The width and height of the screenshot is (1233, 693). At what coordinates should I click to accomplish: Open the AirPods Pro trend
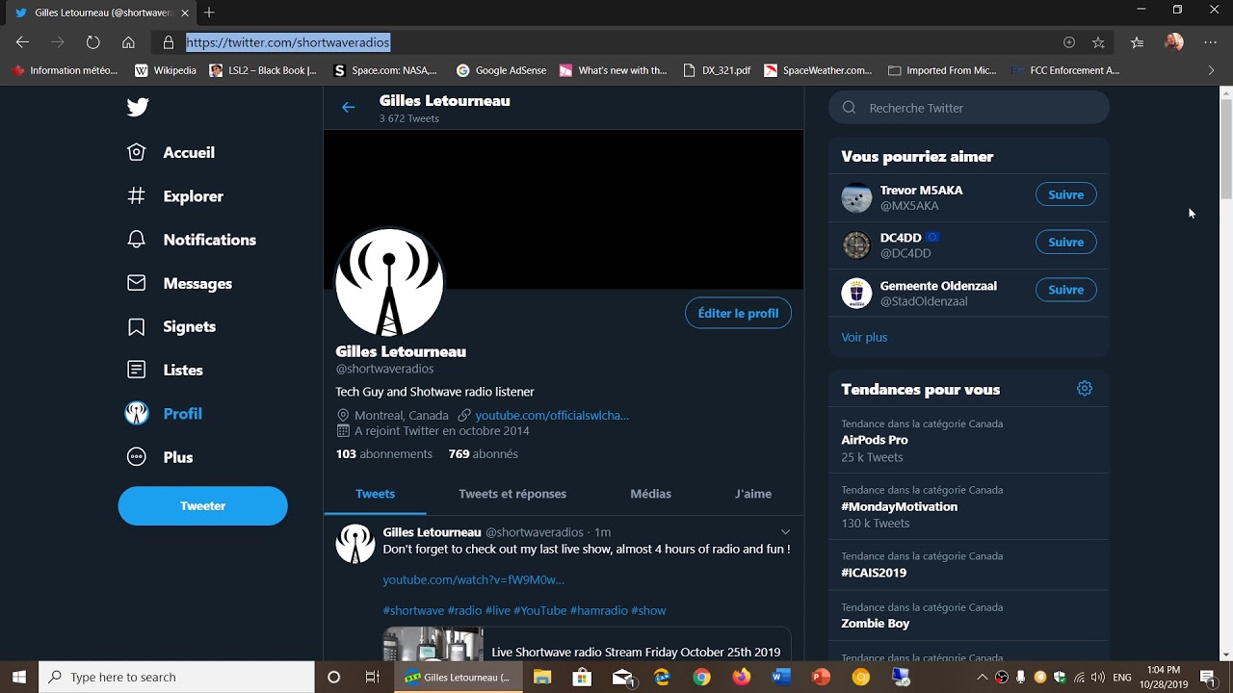coord(969,441)
